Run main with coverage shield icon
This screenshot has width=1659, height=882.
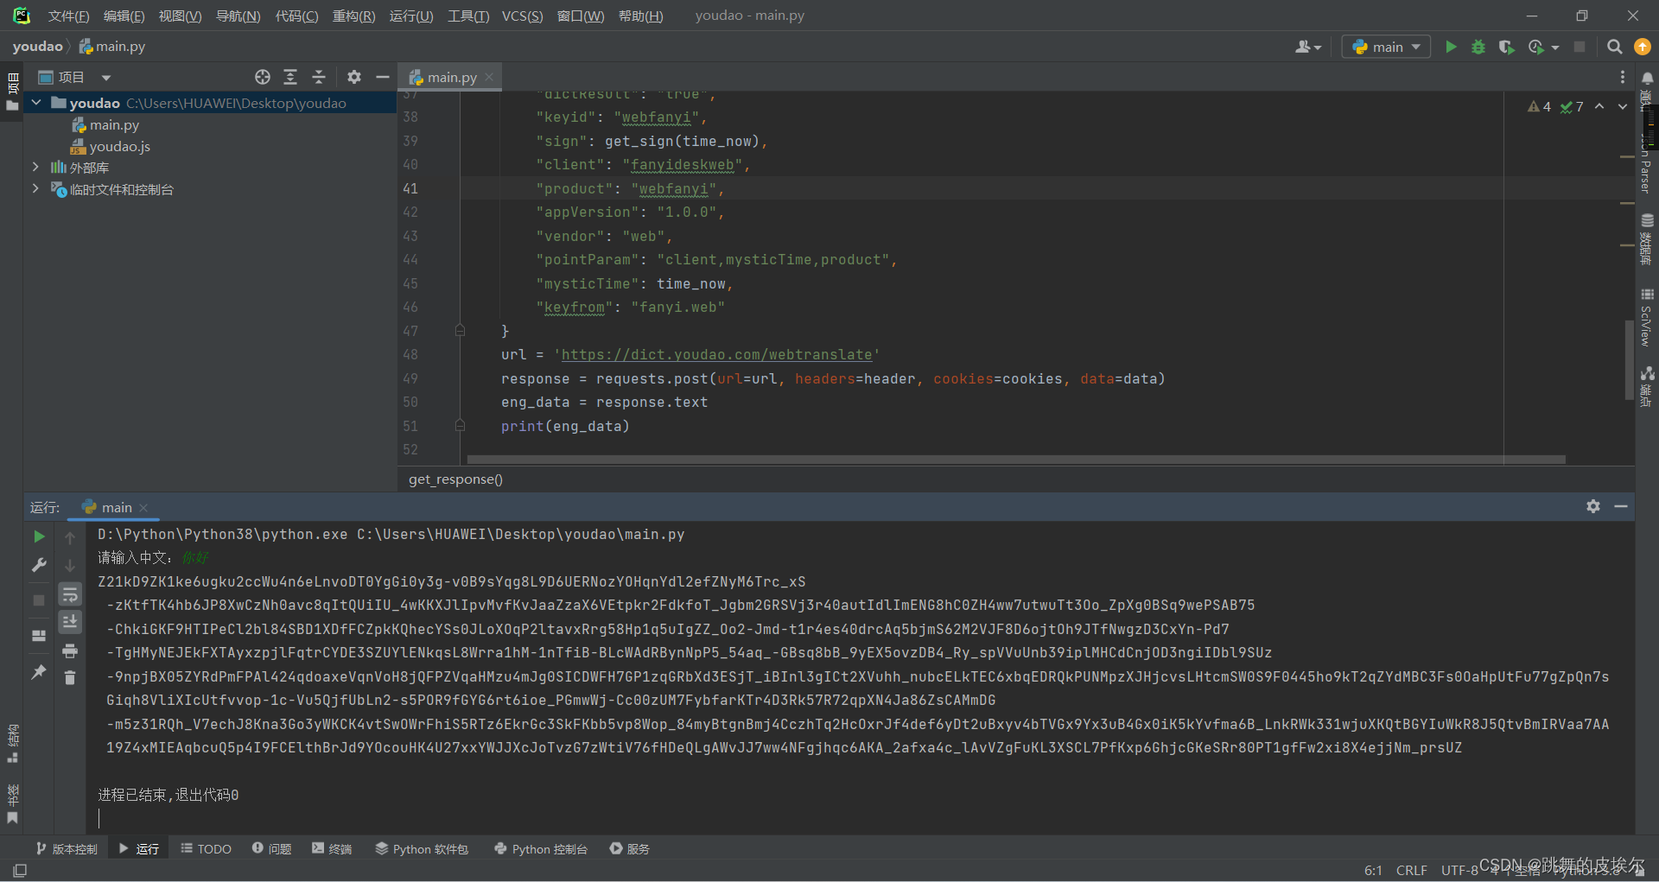(1506, 47)
